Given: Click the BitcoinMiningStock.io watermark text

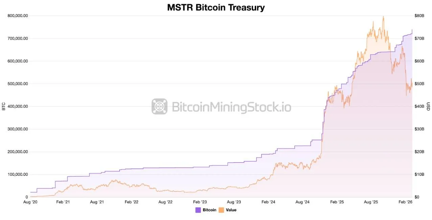Looking at the screenshot, I should 231,107.
